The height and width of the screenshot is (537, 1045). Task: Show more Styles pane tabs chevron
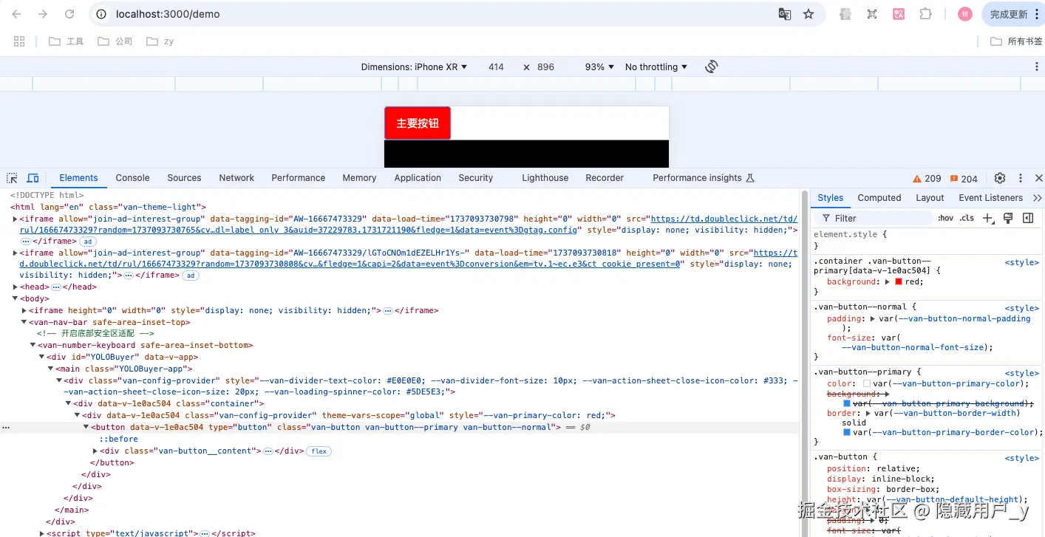pos(1037,198)
